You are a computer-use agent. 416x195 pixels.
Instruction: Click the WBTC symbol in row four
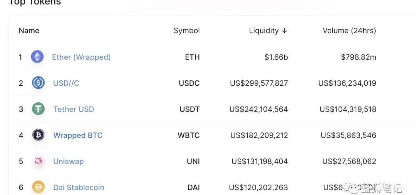click(188, 135)
